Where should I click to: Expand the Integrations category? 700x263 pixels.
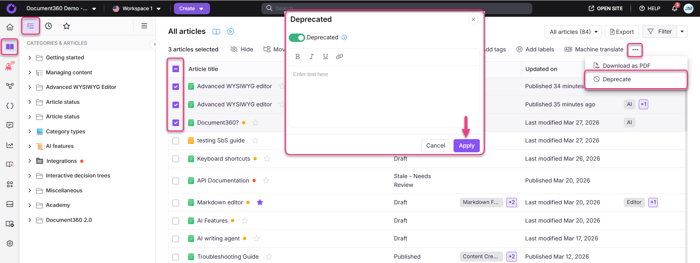tap(30, 161)
